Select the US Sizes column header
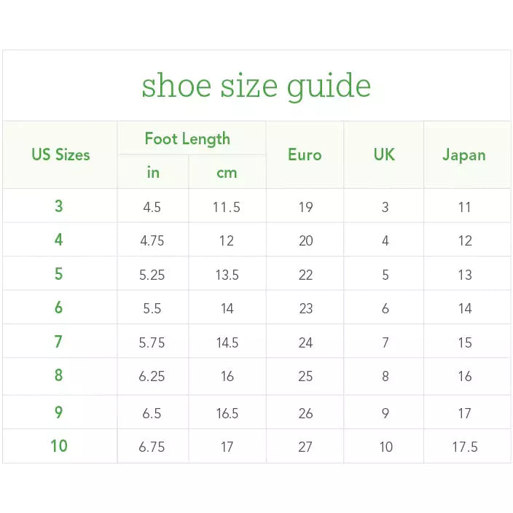The image size is (513, 513). tap(60, 154)
